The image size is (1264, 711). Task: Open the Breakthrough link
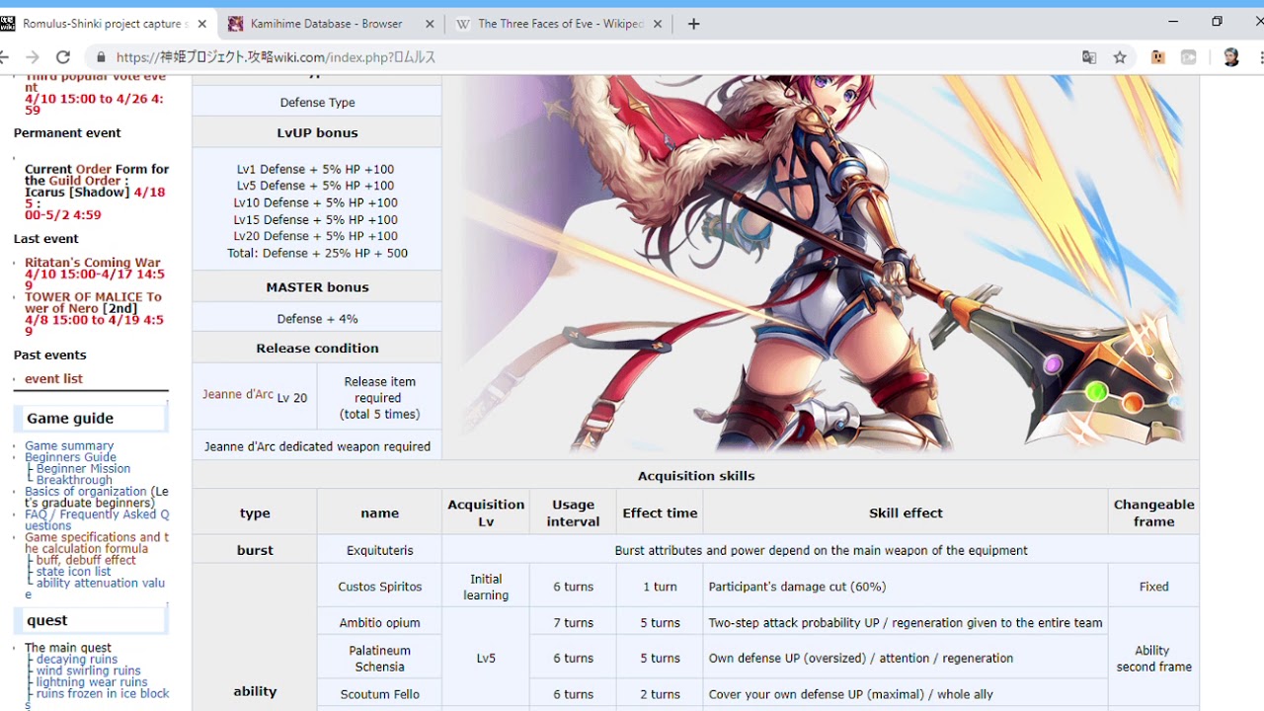click(74, 480)
